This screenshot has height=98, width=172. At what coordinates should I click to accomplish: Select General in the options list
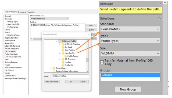[8, 16]
